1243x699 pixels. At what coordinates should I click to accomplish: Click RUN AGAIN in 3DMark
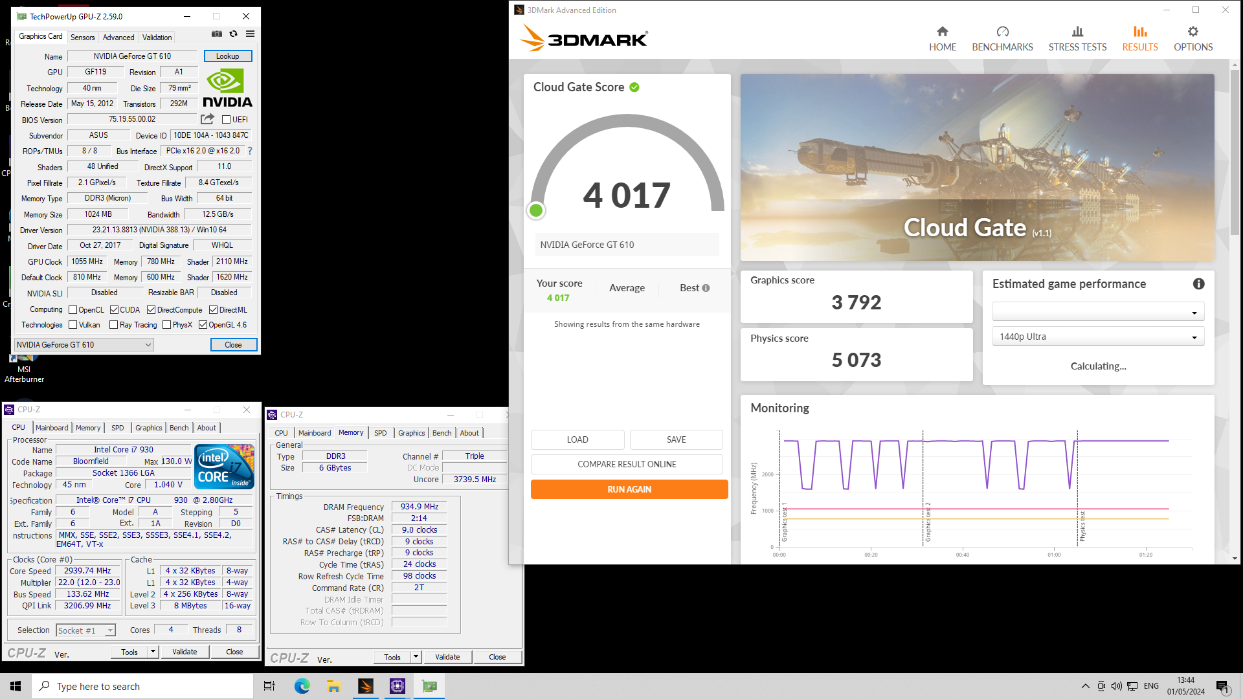pyautogui.click(x=629, y=489)
